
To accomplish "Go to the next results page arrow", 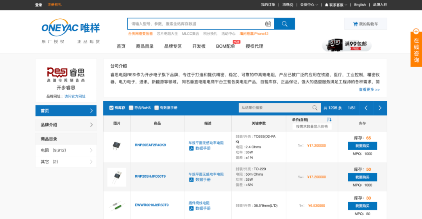I will click(x=380, y=108).
